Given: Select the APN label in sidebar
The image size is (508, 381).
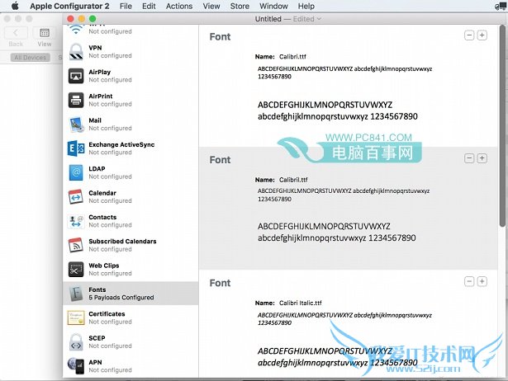Looking at the screenshot, I should pyautogui.click(x=95, y=362).
